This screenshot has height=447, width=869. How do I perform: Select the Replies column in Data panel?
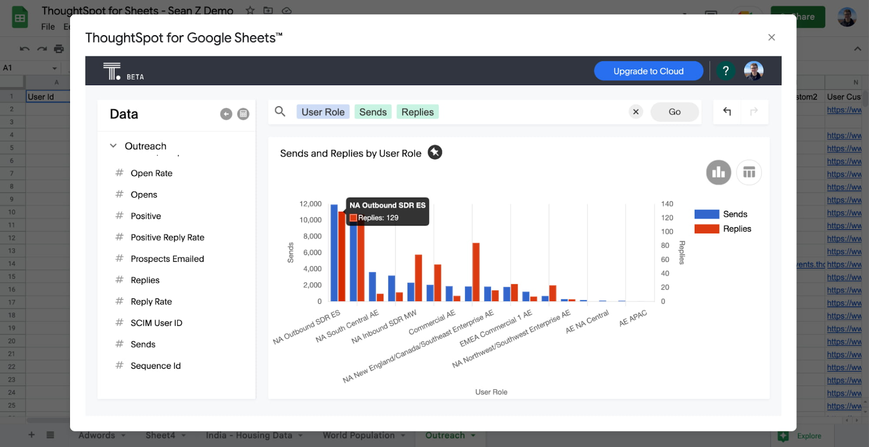pyautogui.click(x=145, y=280)
